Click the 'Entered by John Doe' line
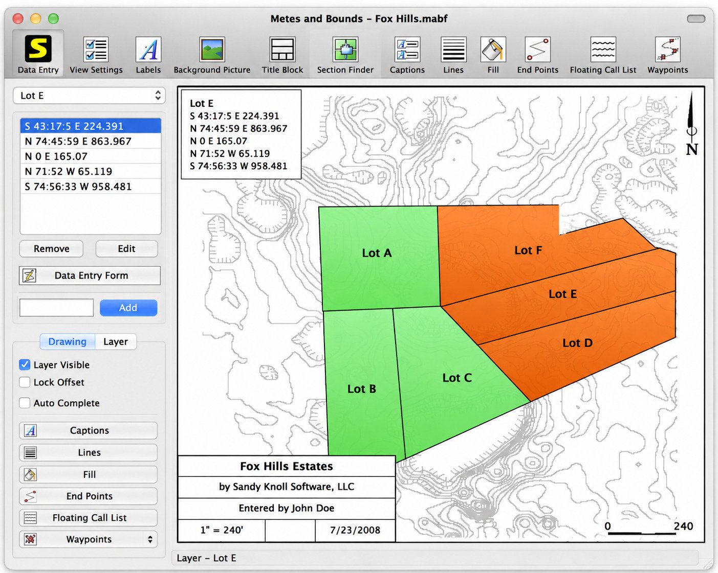This screenshot has width=718, height=573. click(x=287, y=508)
